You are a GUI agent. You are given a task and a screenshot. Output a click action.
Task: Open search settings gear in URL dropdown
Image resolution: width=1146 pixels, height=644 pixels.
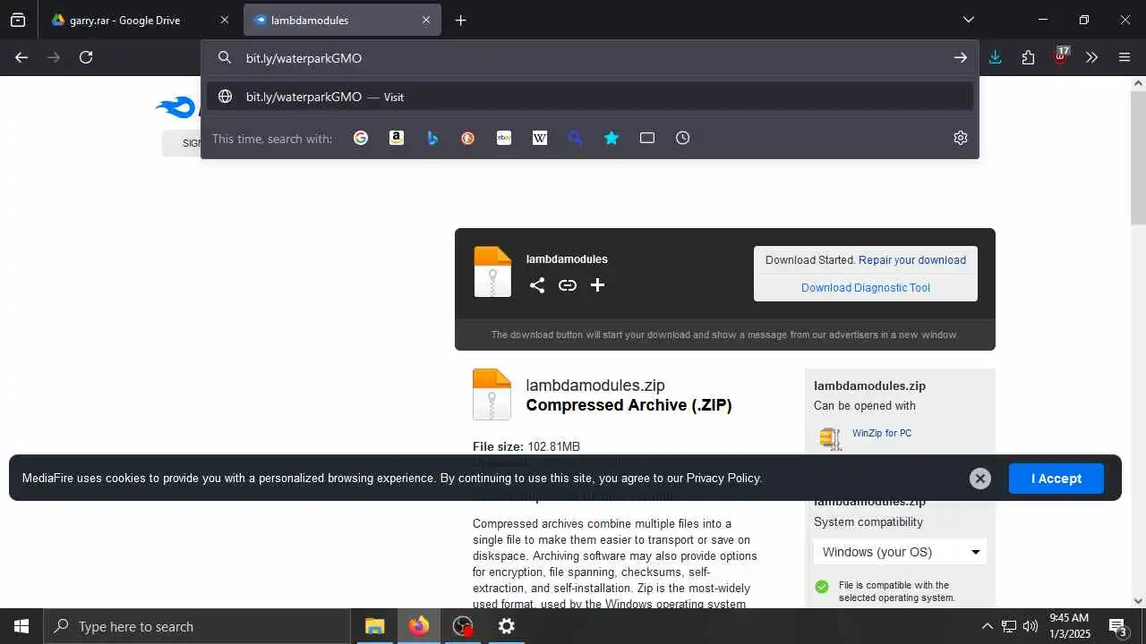click(x=961, y=138)
